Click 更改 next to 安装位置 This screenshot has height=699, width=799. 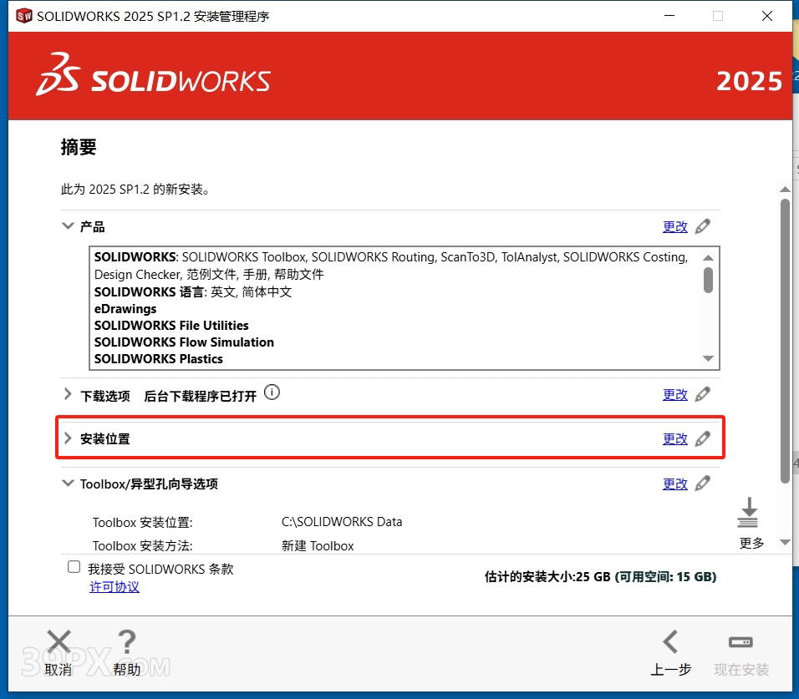675,438
